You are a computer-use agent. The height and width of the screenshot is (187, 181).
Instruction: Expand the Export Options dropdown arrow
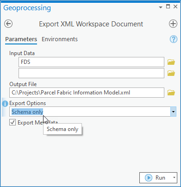(173, 112)
